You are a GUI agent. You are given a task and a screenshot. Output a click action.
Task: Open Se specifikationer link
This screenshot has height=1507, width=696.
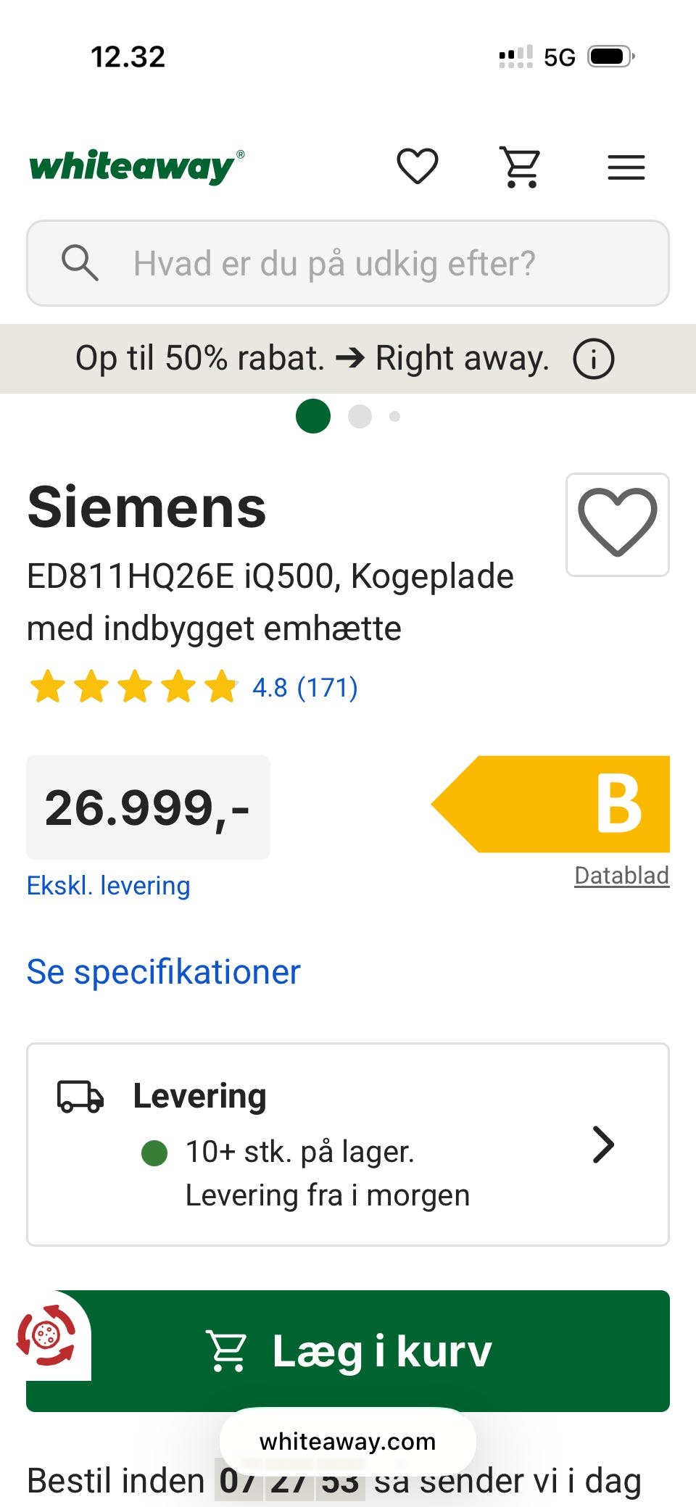(163, 971)
